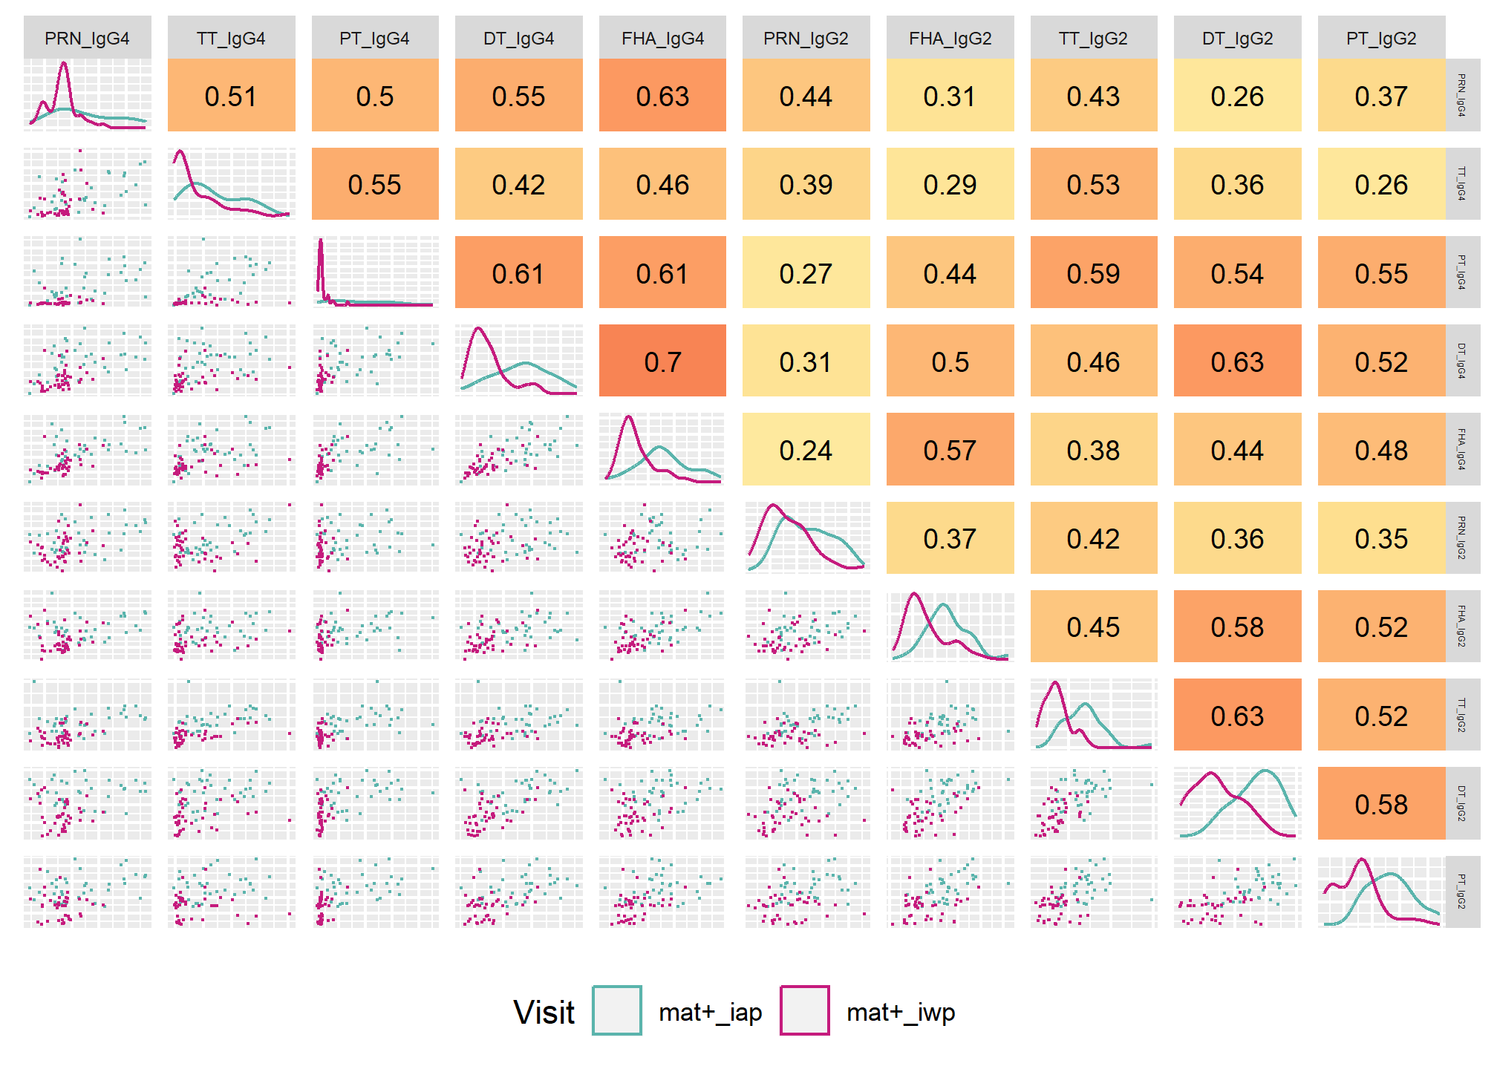Click the 0.24 correlation cell
The image size is (1497, 1069).
[806, 449]
